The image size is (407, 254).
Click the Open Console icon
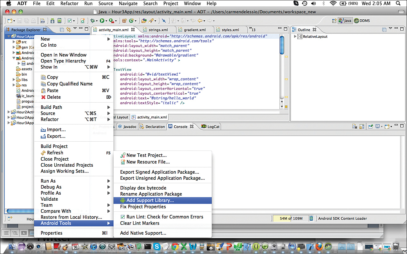click(387, 126)
